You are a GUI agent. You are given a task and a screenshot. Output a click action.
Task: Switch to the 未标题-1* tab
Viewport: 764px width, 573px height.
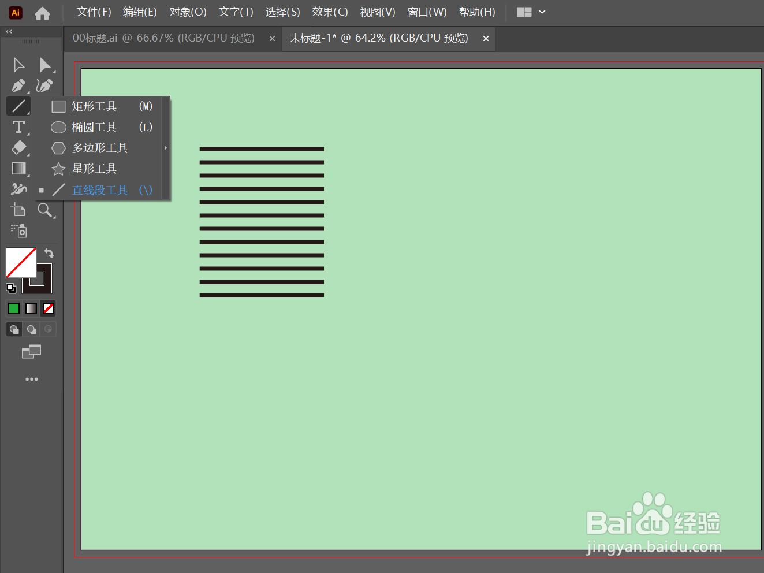[x=379, y=38]
